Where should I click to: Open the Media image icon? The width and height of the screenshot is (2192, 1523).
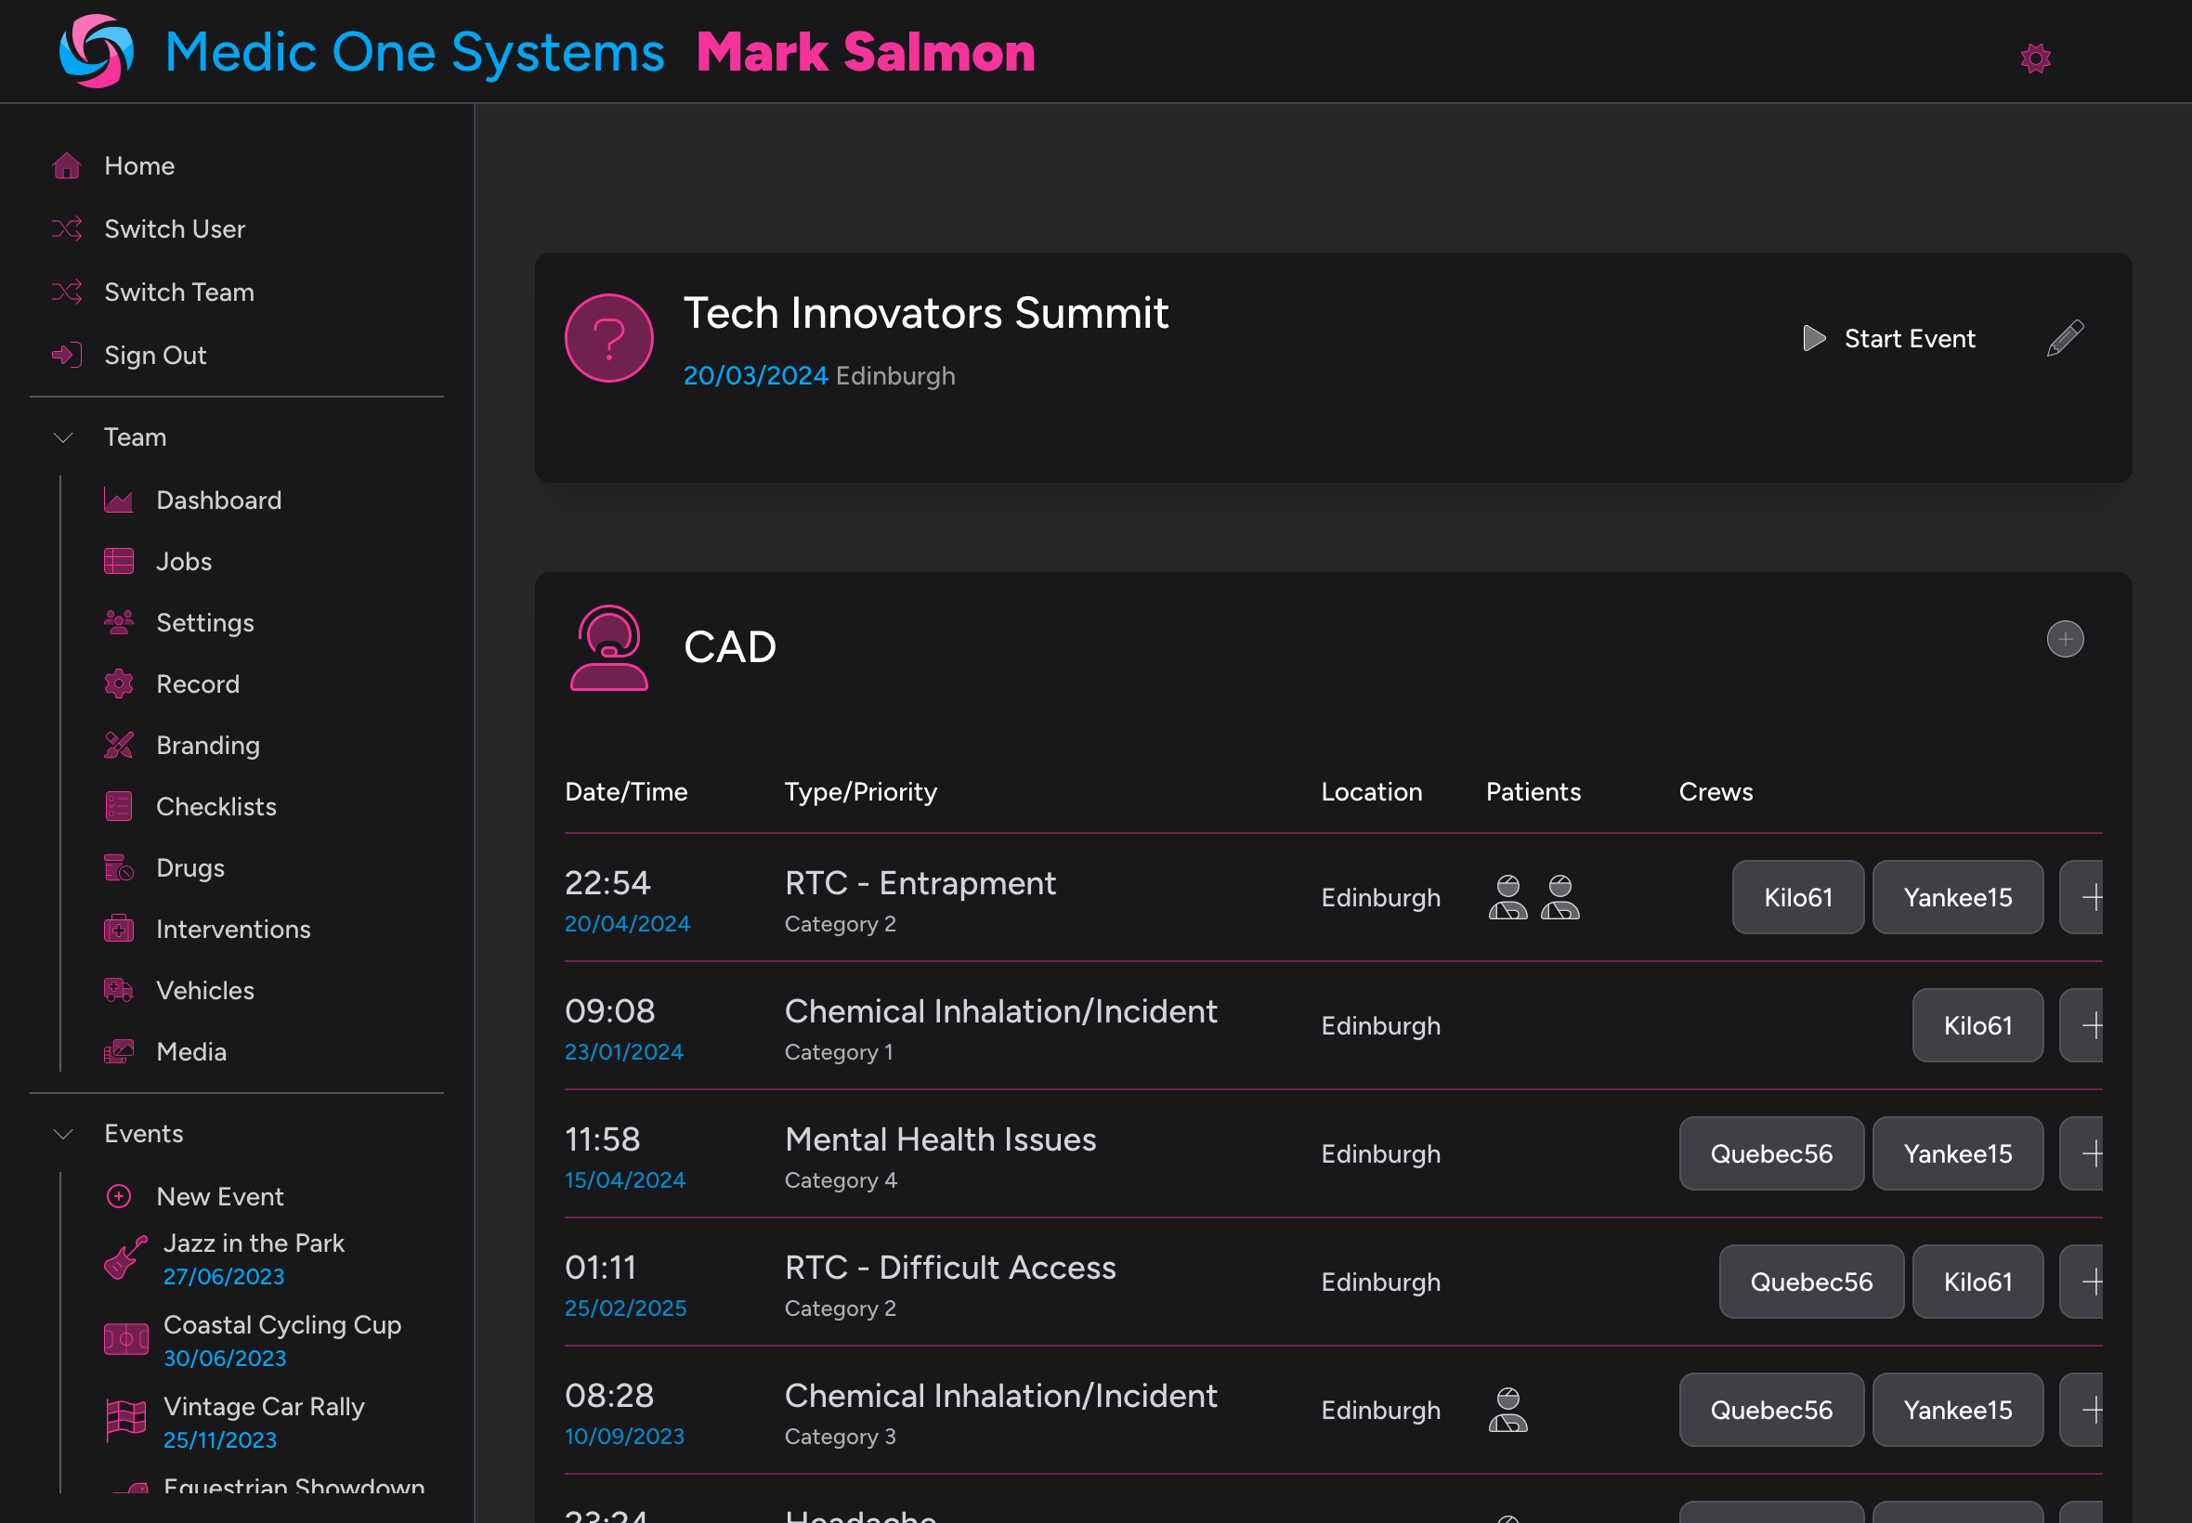(x=118, y=1050)
